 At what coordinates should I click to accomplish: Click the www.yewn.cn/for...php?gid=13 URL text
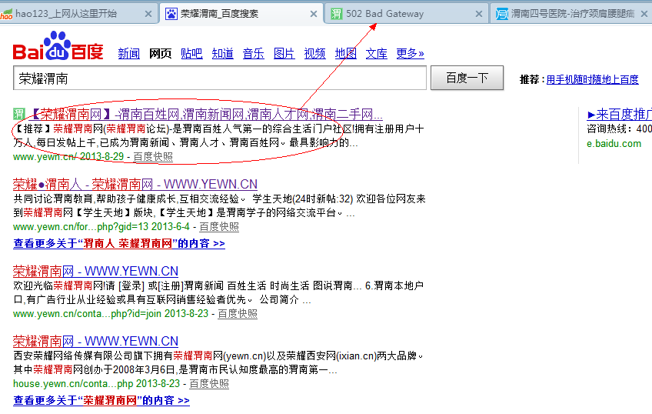click(x=101, y=227)
